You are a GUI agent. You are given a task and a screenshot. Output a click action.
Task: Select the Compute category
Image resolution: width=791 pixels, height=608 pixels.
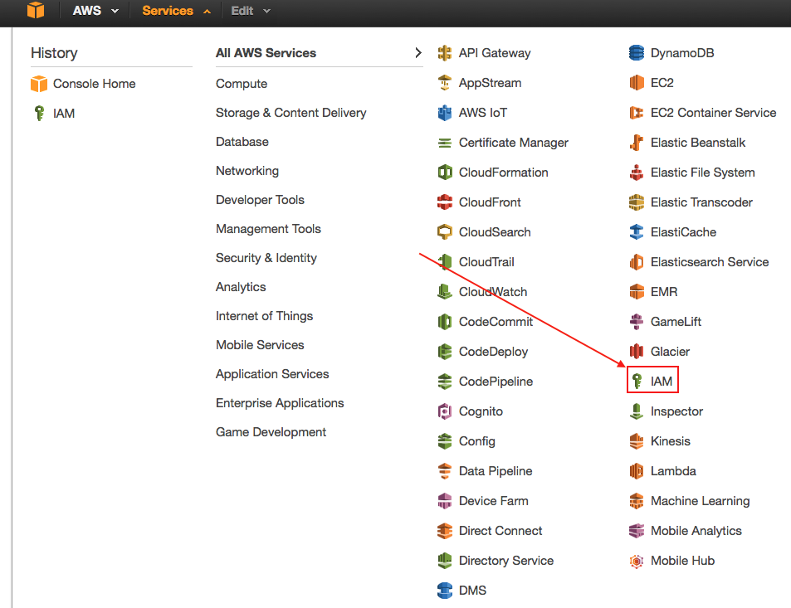pyautogui.click(x=242, y=84)
